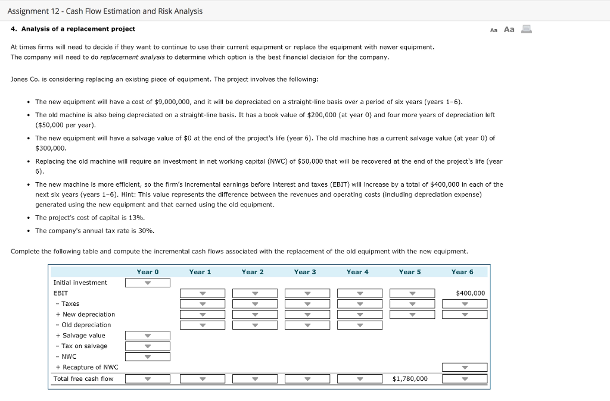Open the New depreciation dropdown for Year 6
This screenshot has width=610, height=401.
point(464,314)
